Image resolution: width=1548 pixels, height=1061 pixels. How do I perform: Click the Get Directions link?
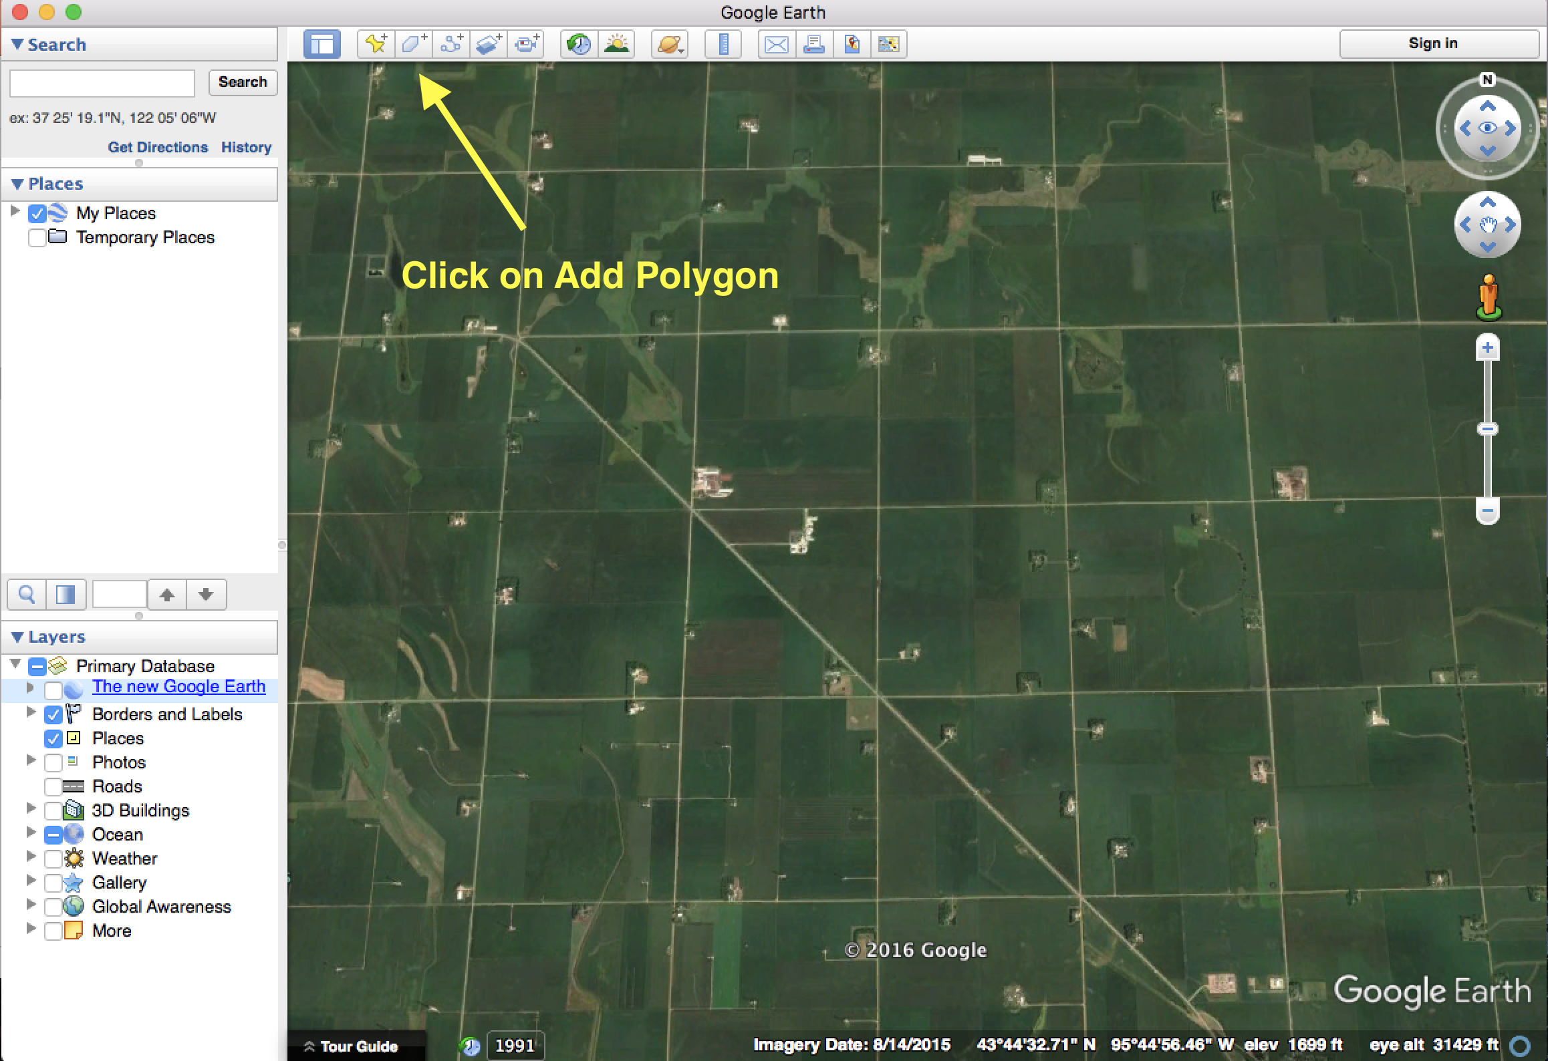158,147
